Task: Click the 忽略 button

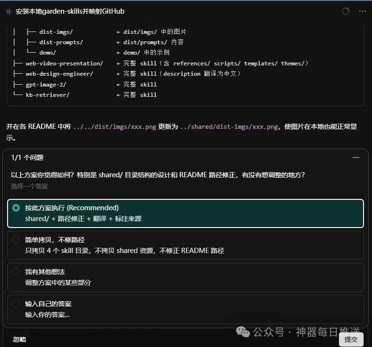Action: tap(19, 339)
